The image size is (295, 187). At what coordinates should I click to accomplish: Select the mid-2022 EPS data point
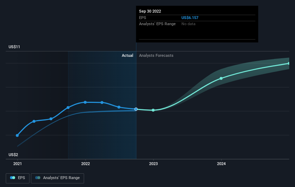[x=119, y=107]
